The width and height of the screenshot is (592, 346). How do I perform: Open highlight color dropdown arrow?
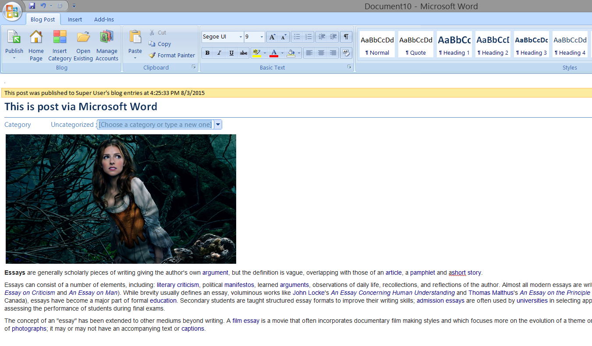click(x=265, y=53)
